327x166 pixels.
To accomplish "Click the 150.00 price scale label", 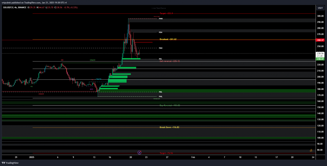I will (x=320, y=107).
